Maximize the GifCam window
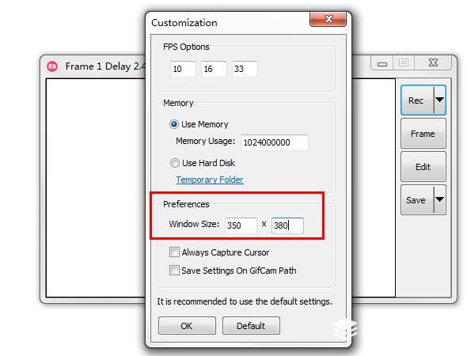Image resolution: width=467 pixels, height=356 pixels. [404, 62]
